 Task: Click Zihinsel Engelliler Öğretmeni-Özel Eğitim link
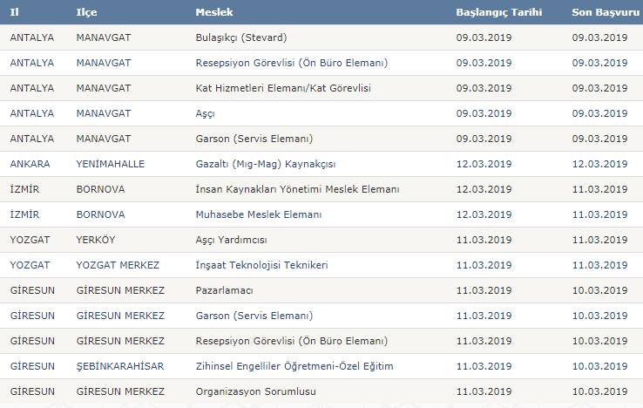(294, 366)
